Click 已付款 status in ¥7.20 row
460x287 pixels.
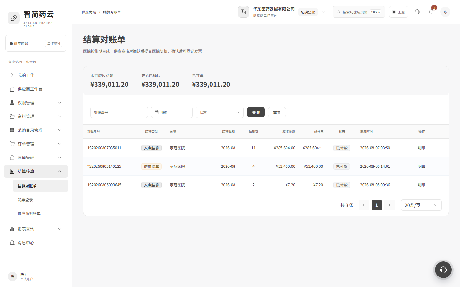342,185
